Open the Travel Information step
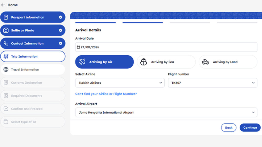This screenshot has height=147, width=262. [33, 69]
